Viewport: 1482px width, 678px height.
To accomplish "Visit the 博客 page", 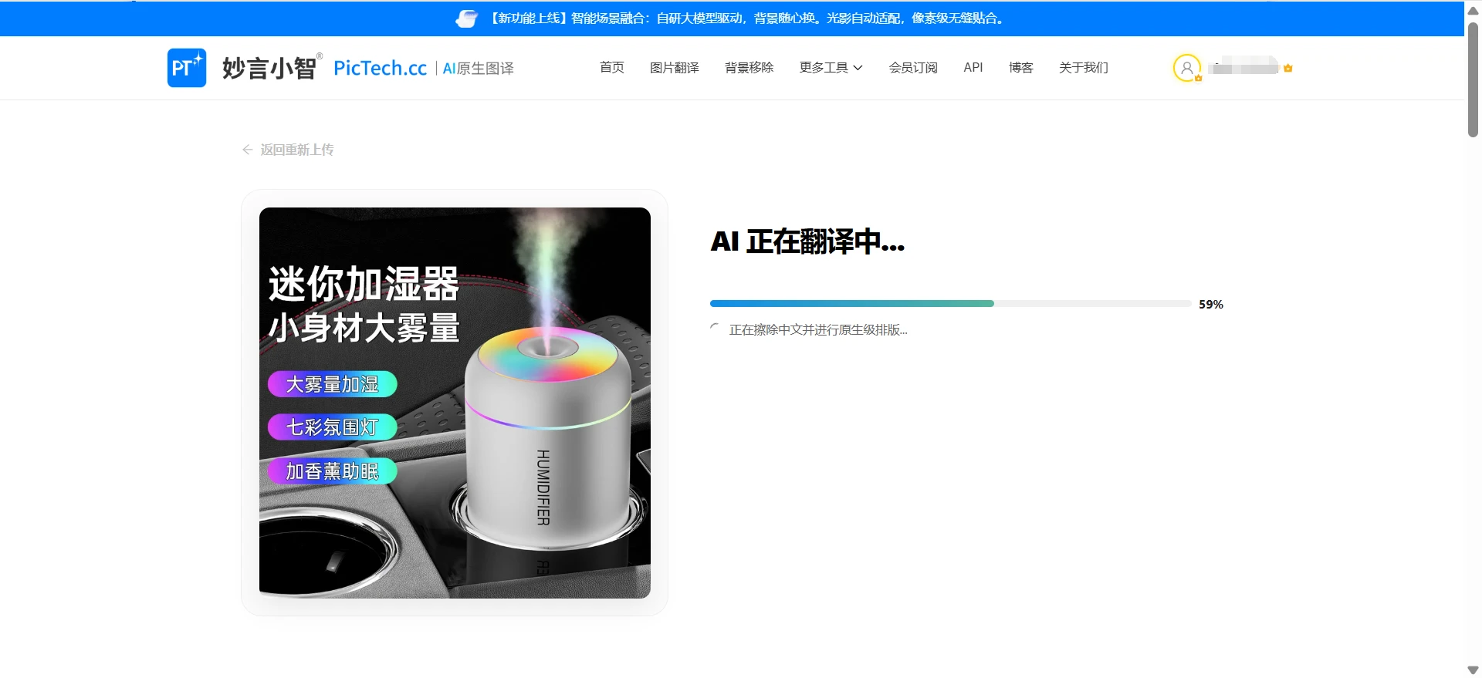I will coord(1020,68).
